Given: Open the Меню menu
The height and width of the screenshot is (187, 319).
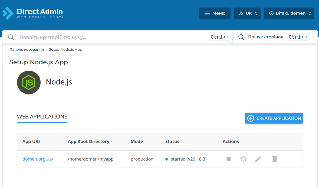Looking at the screenshot, I should pyautogui.click(x=215, y=13).
